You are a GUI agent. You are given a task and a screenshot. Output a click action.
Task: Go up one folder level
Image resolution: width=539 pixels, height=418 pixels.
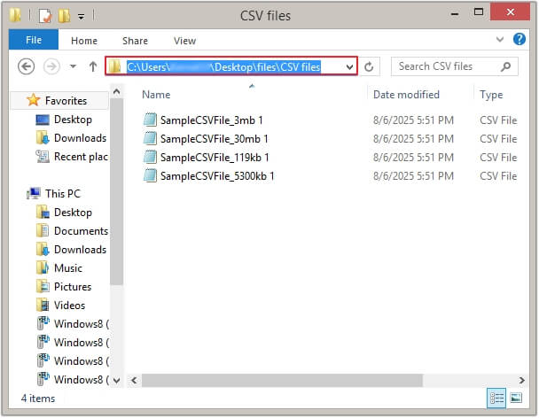pyautogui.click(x=93, y=66)
